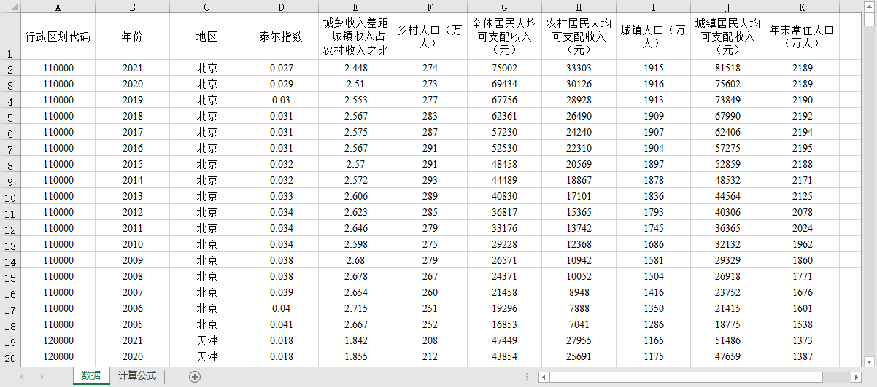Click cell with value 1897
This screenshot has width=877, height=387.
point(653,165)
